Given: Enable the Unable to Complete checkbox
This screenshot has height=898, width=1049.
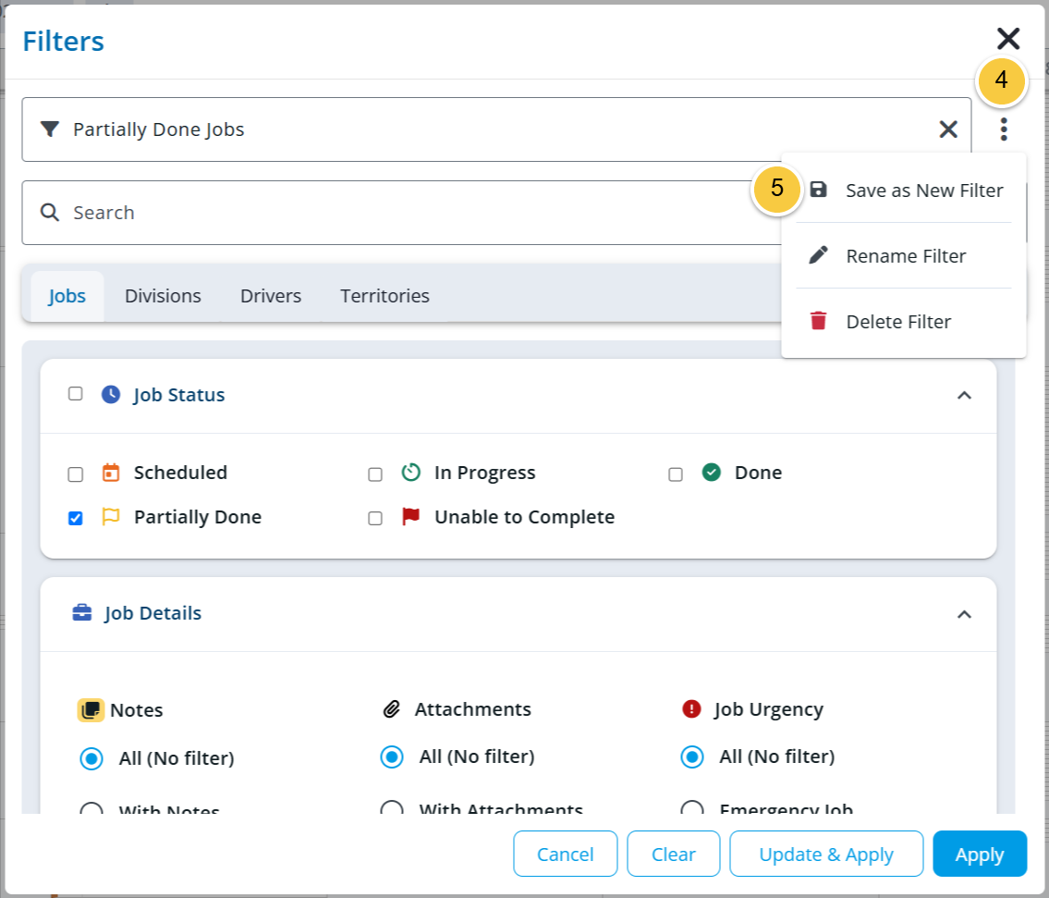Looking at the screenshot, I should [x=375, y=518].
